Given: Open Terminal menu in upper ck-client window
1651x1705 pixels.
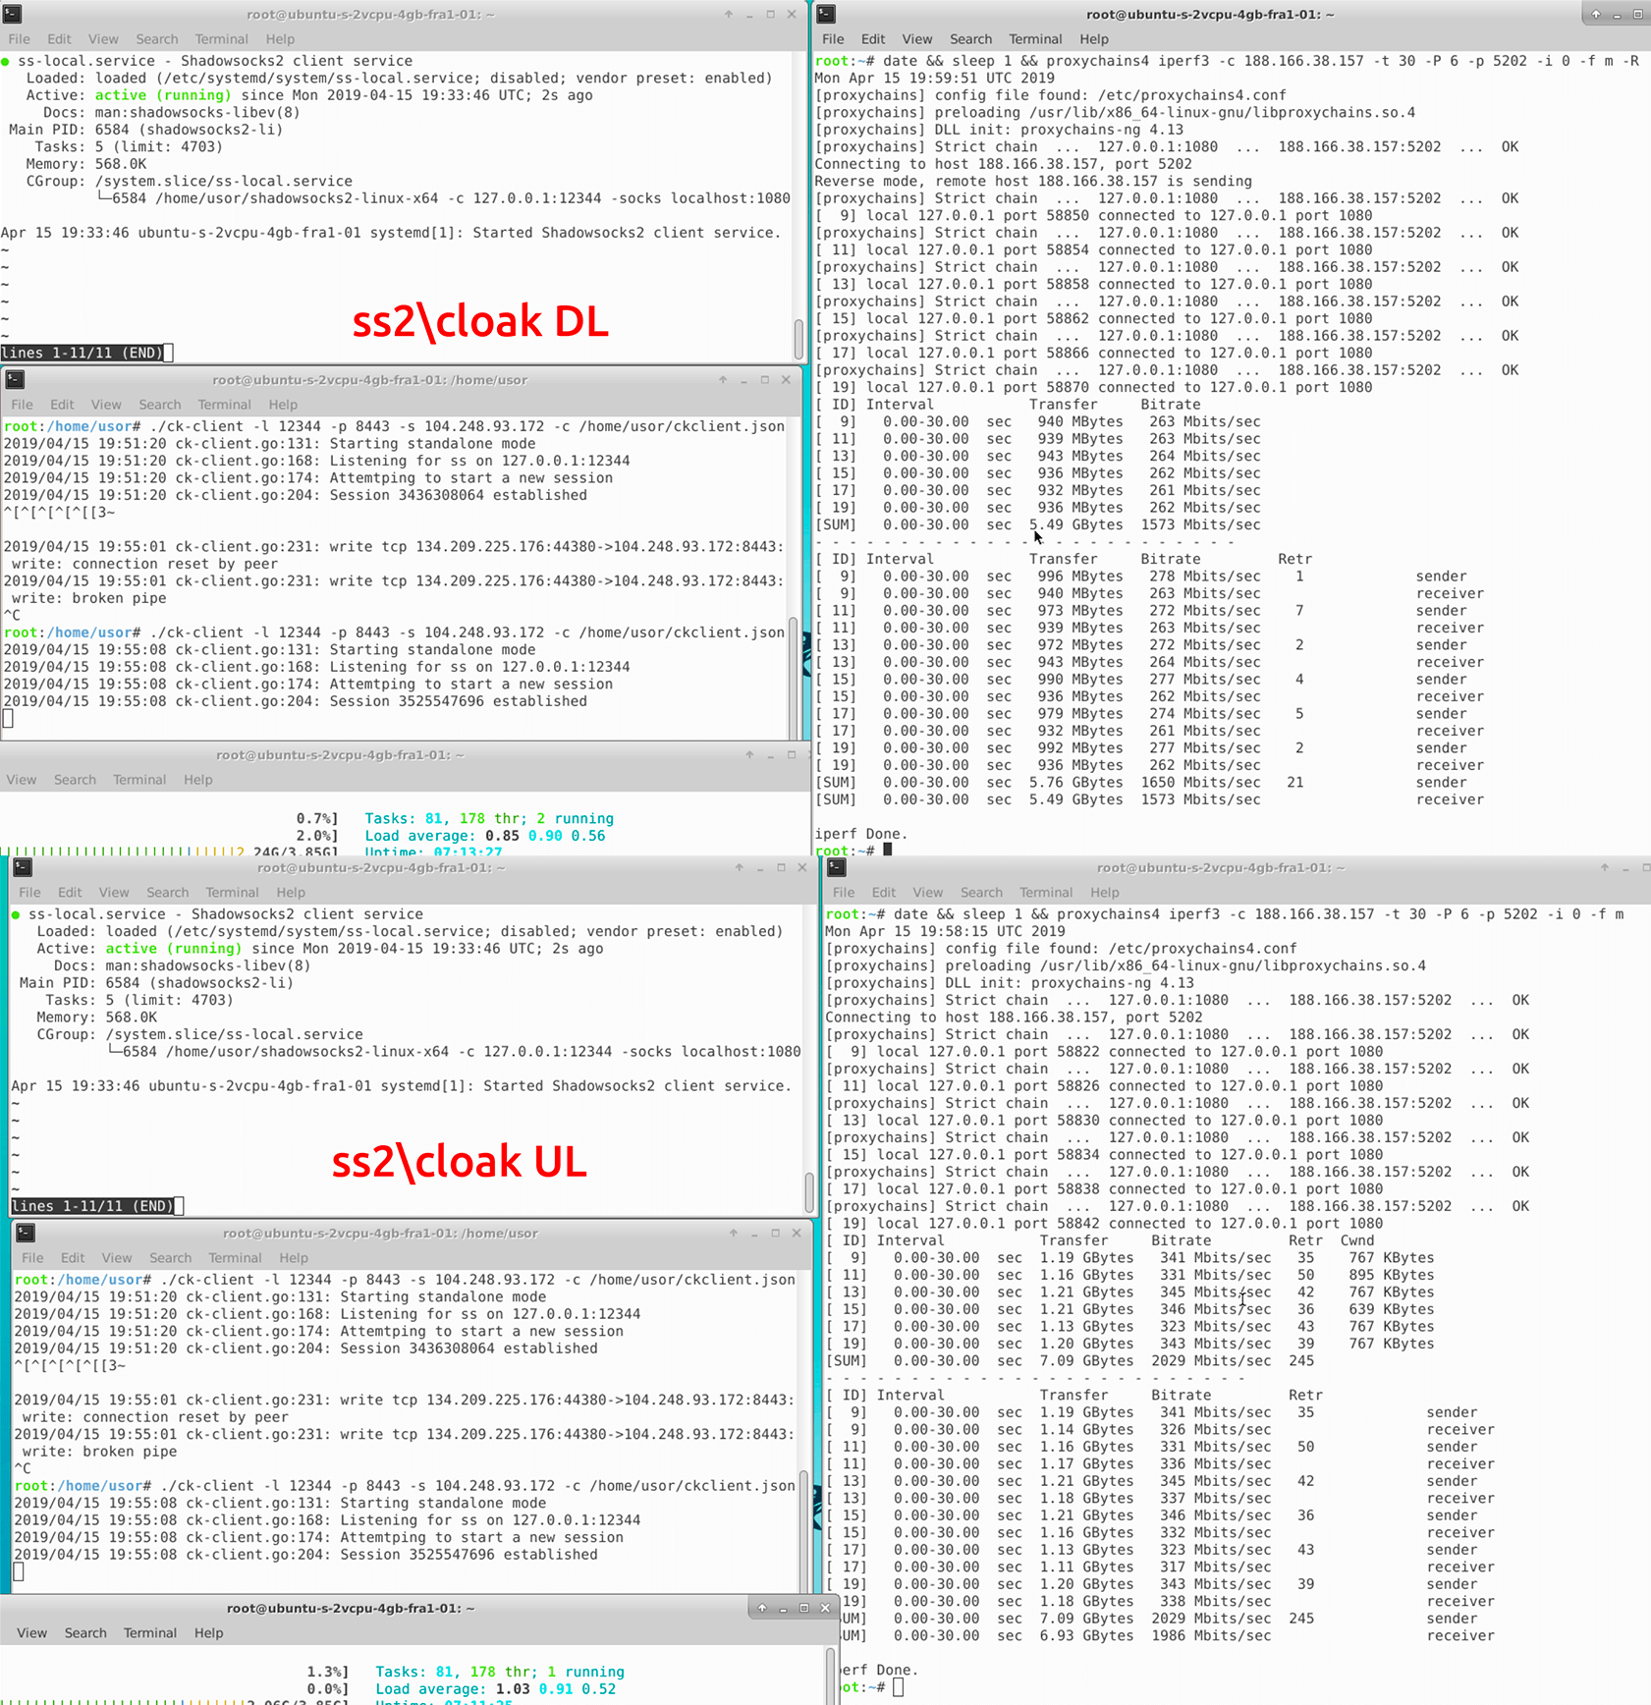Looking at the screenshot, I should (224, 405).
